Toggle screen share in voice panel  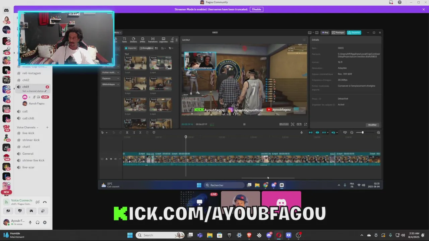[20, 211]
